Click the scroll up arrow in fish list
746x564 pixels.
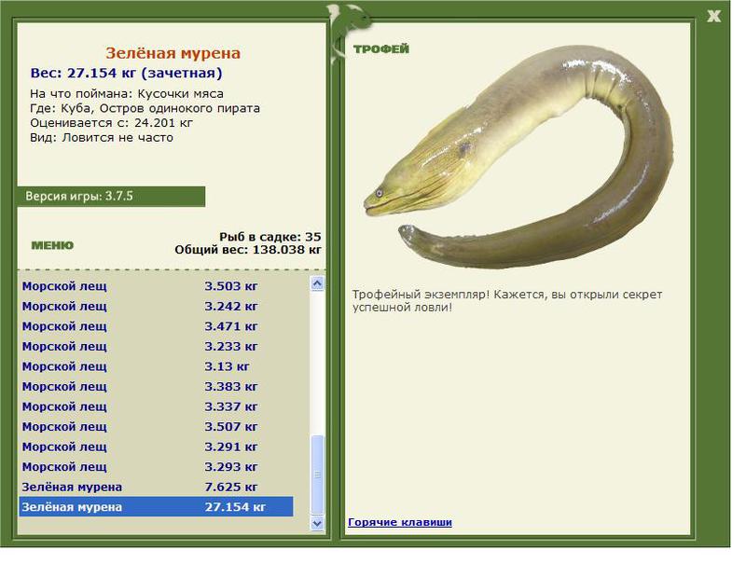click(317, 284)
